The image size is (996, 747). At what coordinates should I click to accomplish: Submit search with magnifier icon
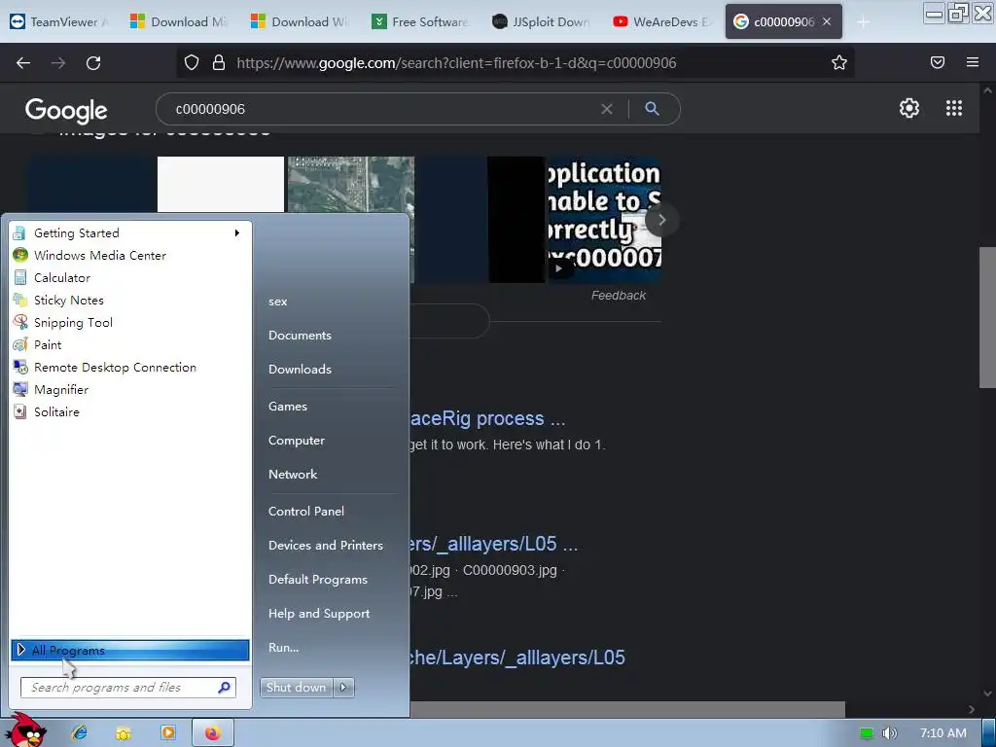click(652, 109)
